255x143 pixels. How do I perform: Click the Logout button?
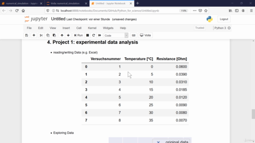[224, 19]
